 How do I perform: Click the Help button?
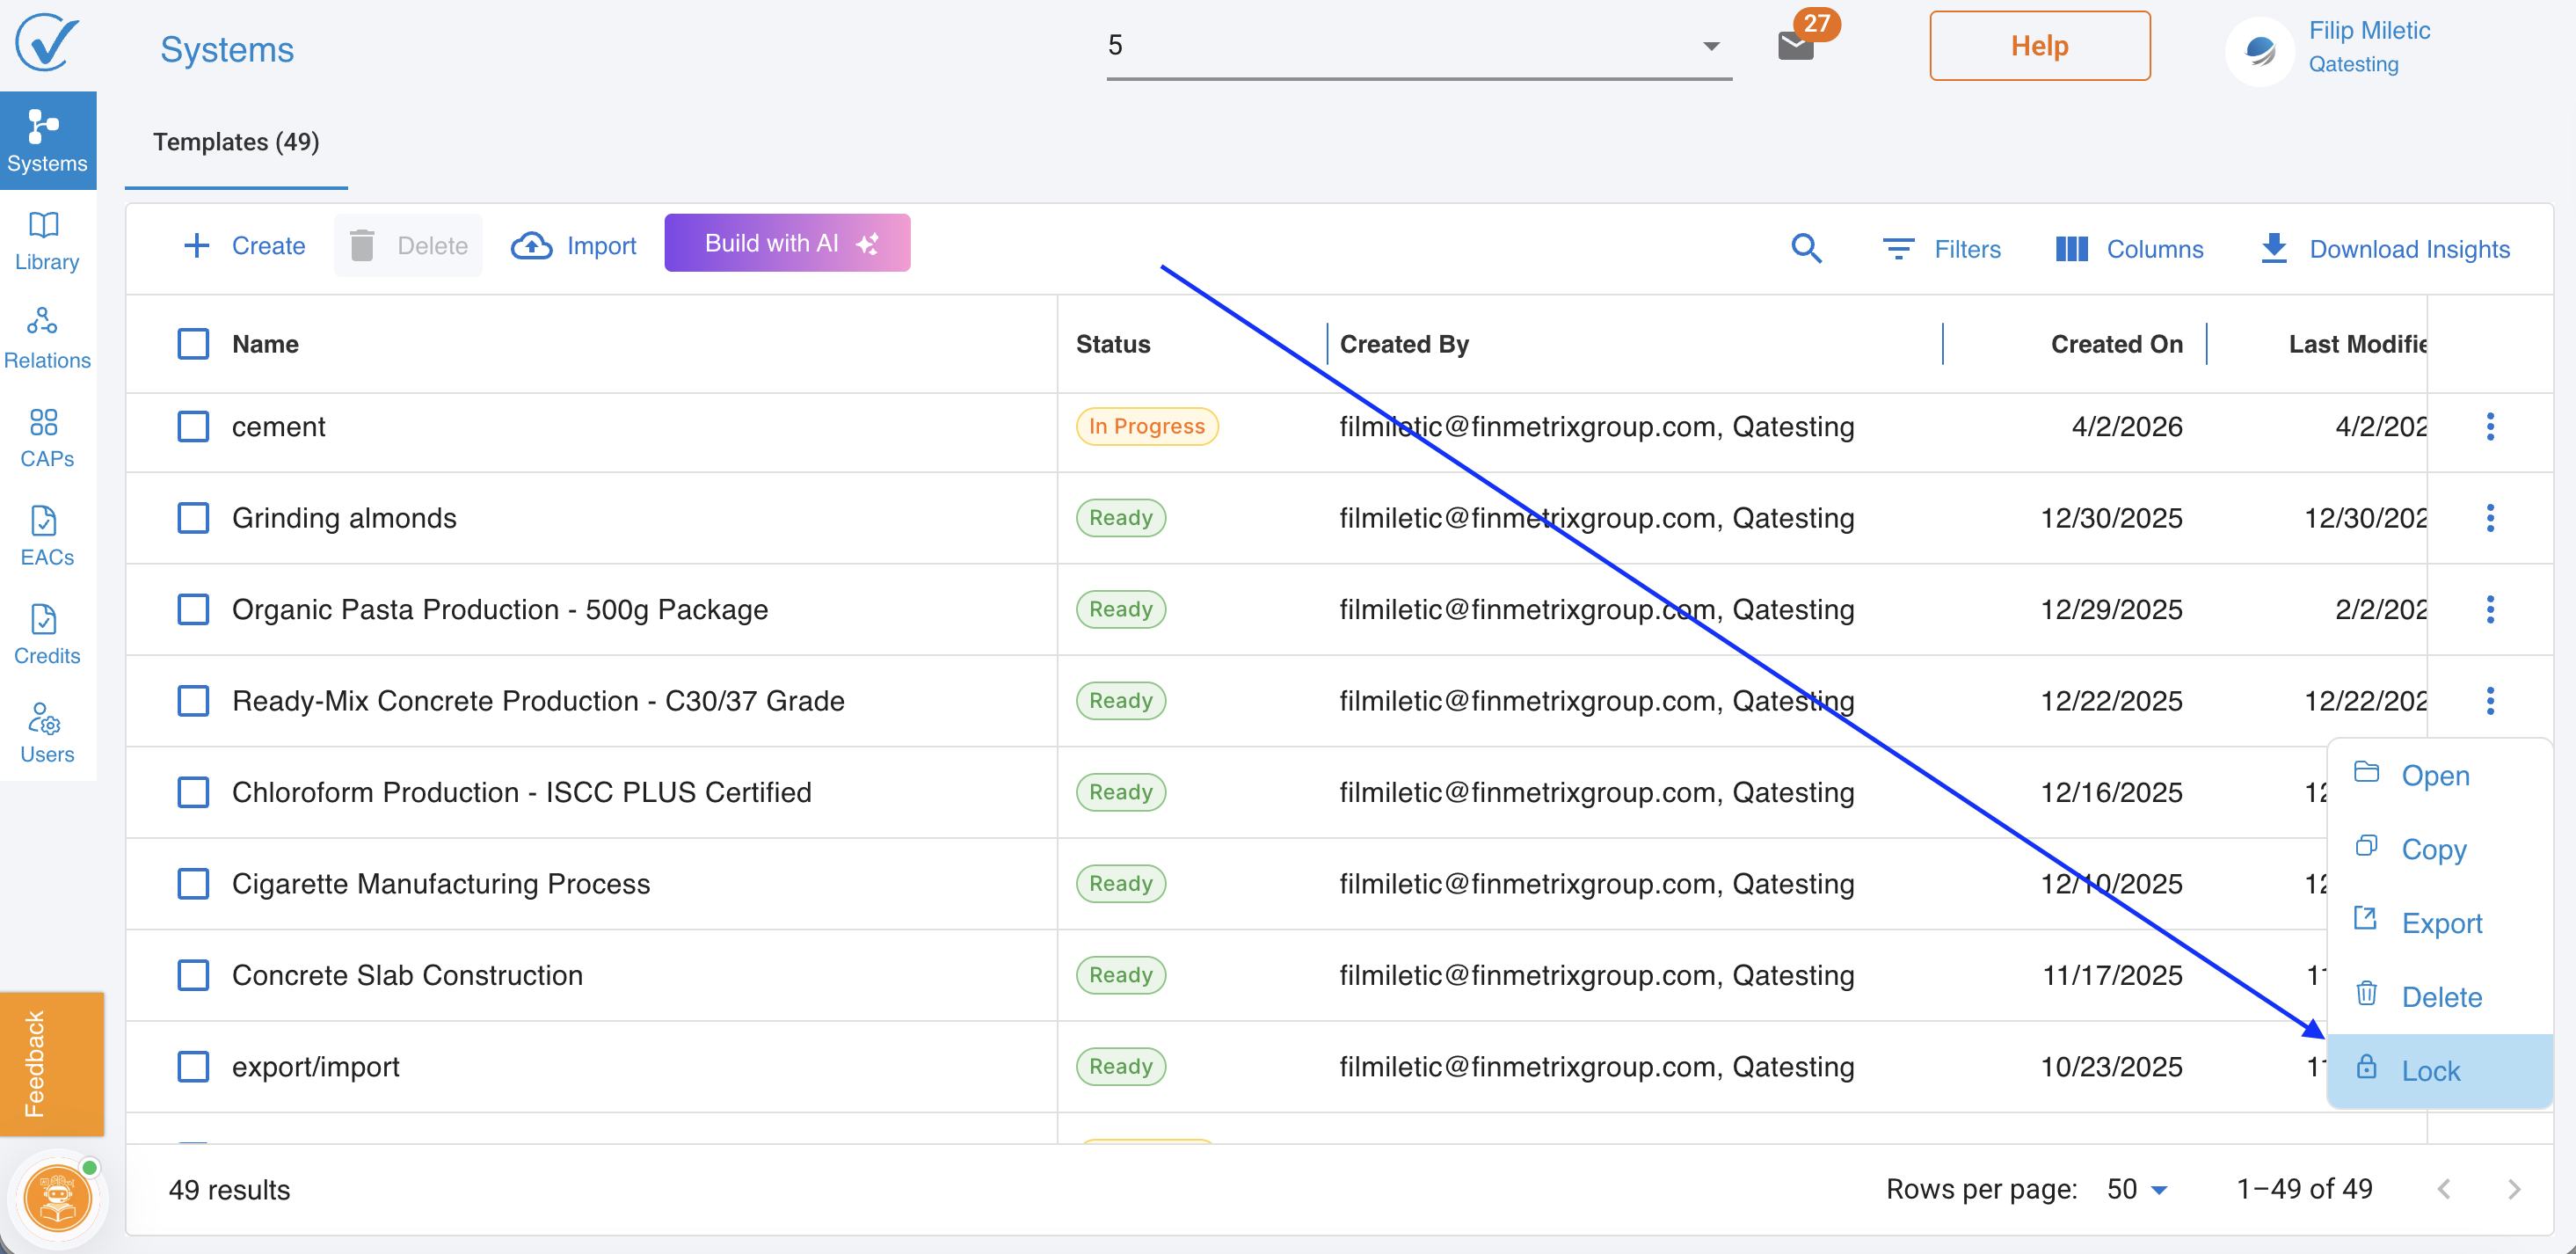pyautogui.click(x=2039, y=46)
